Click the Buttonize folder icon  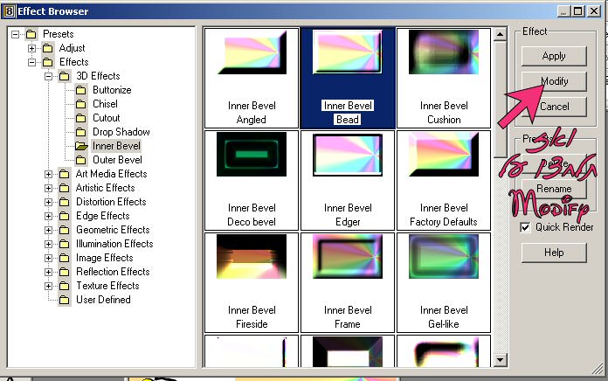point(80,90)
